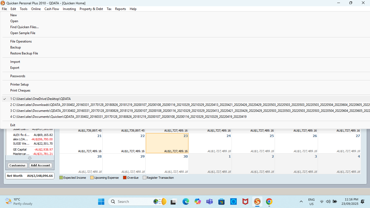Choose Open in File menu
Image resolution: width=370 pixels, height=208 pixels.
click(14, 21)
